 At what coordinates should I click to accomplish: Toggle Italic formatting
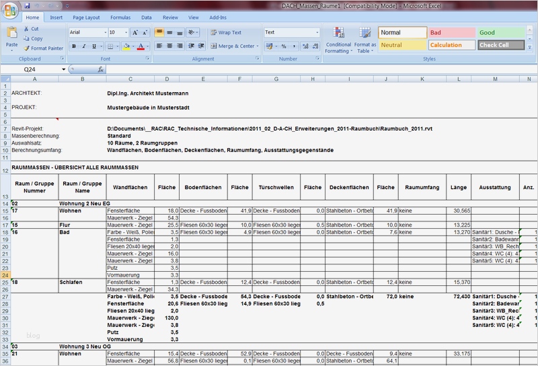[x=84, y=46]
